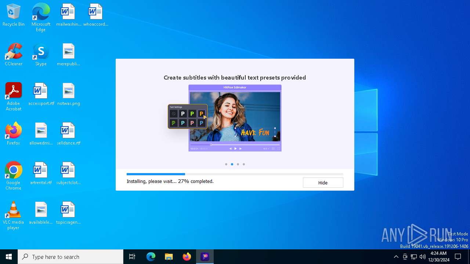Select the fourth slideshow page dot
470x264 pixels.
(x=244, y=164)
